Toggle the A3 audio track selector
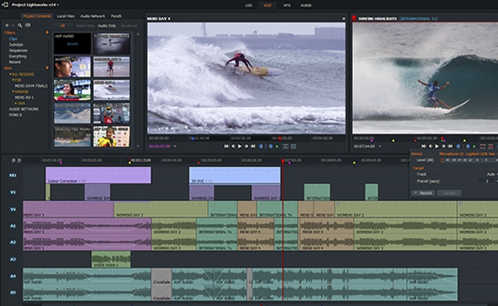 tap(12, 260)
